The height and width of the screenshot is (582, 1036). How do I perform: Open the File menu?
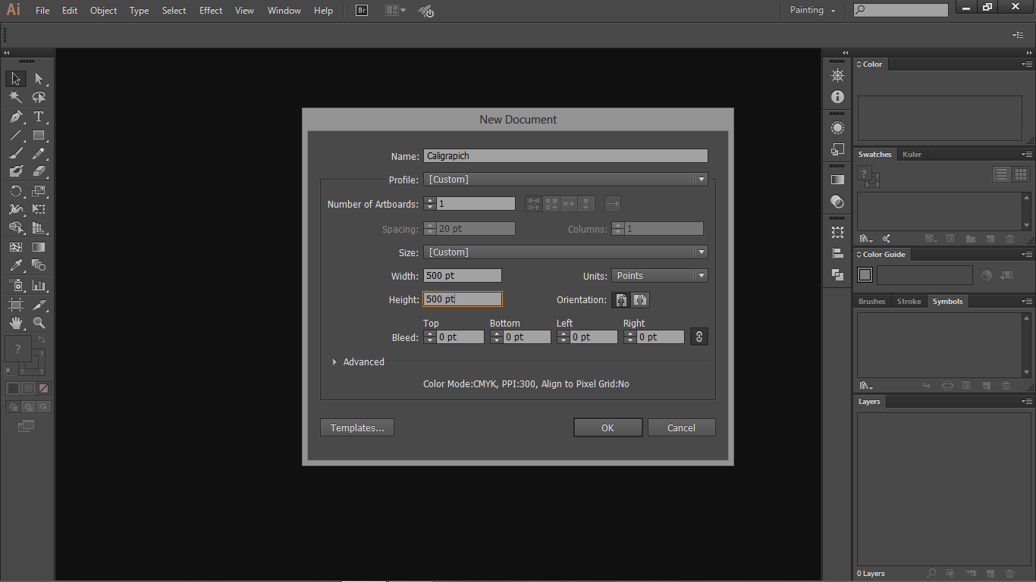(x=42, y=11)
